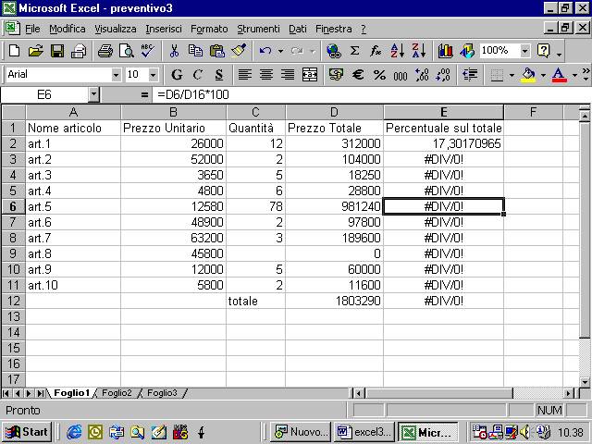
Task: Click the Windows Start button
Action: [26, 431]
